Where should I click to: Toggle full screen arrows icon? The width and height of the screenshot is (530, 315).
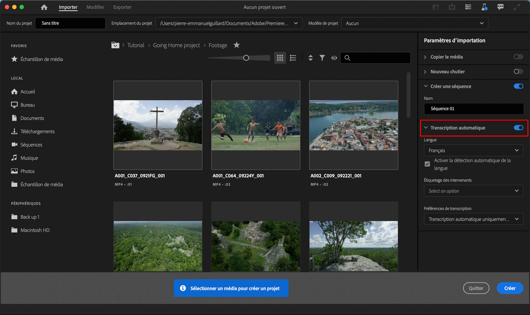tap(517, 7)
